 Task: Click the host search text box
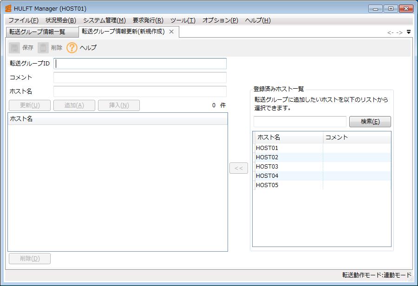[x=300, y=122]
